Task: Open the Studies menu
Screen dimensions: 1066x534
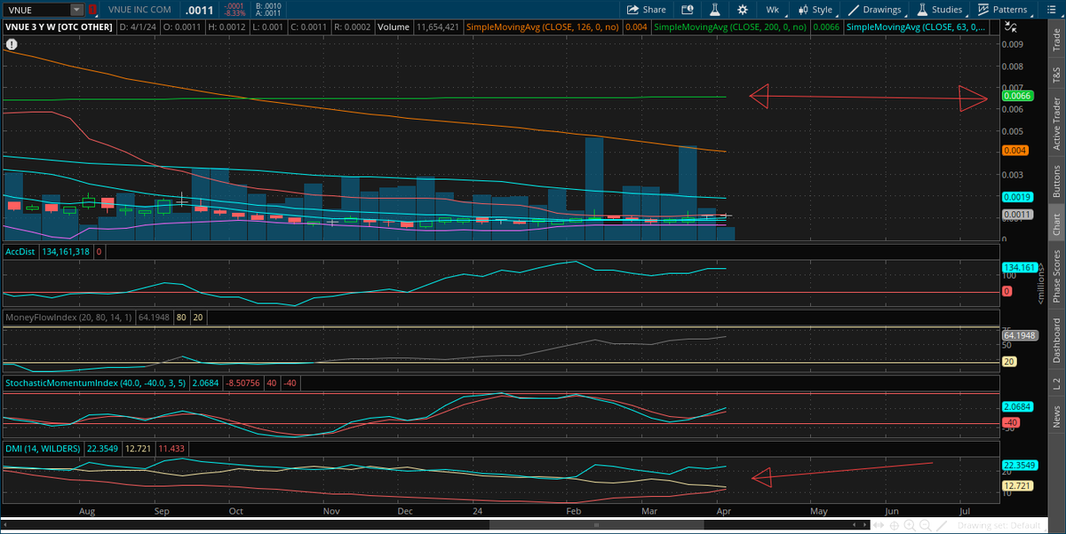Action: pos(940,10)
